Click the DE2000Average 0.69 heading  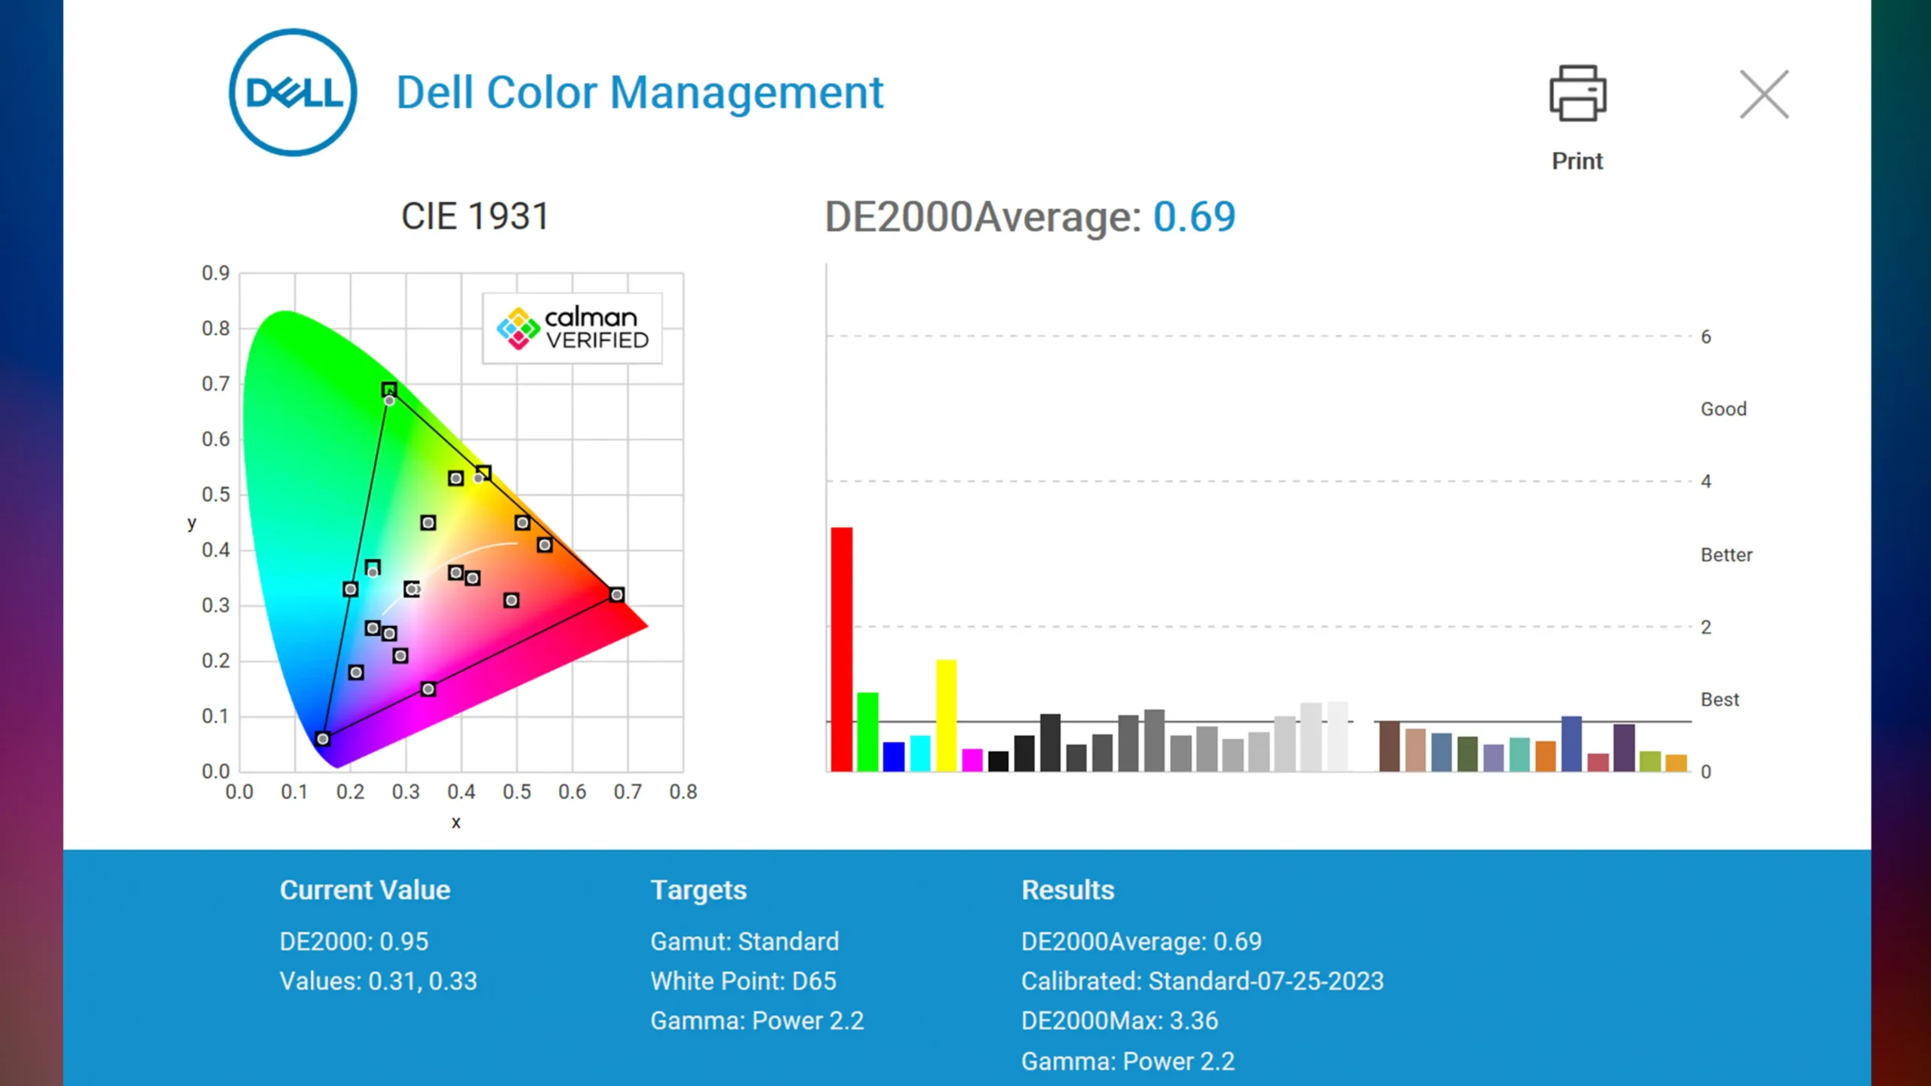tap(1030, 217)
